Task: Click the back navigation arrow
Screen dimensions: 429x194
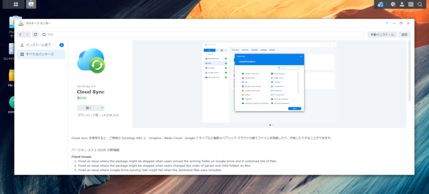Action: click(x=21, y=35)
